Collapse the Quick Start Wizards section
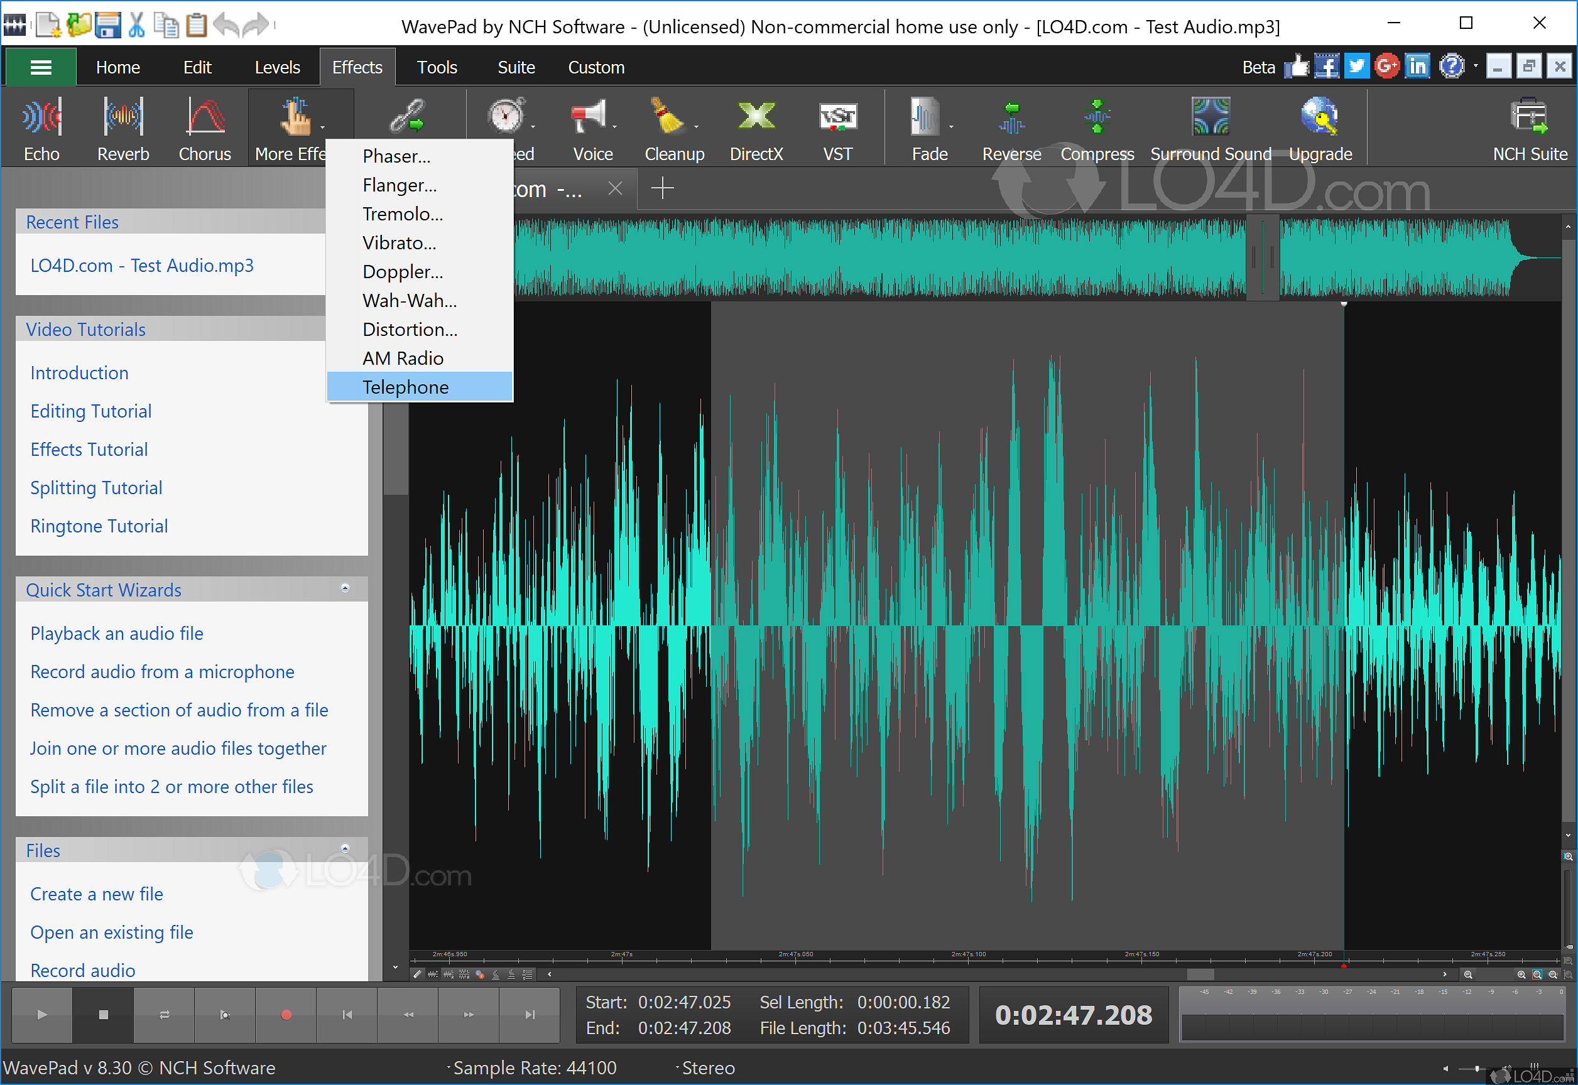Viewport: 1578px width, 1085px height. point(346,588)
